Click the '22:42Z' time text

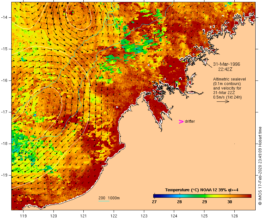point(225,69)
